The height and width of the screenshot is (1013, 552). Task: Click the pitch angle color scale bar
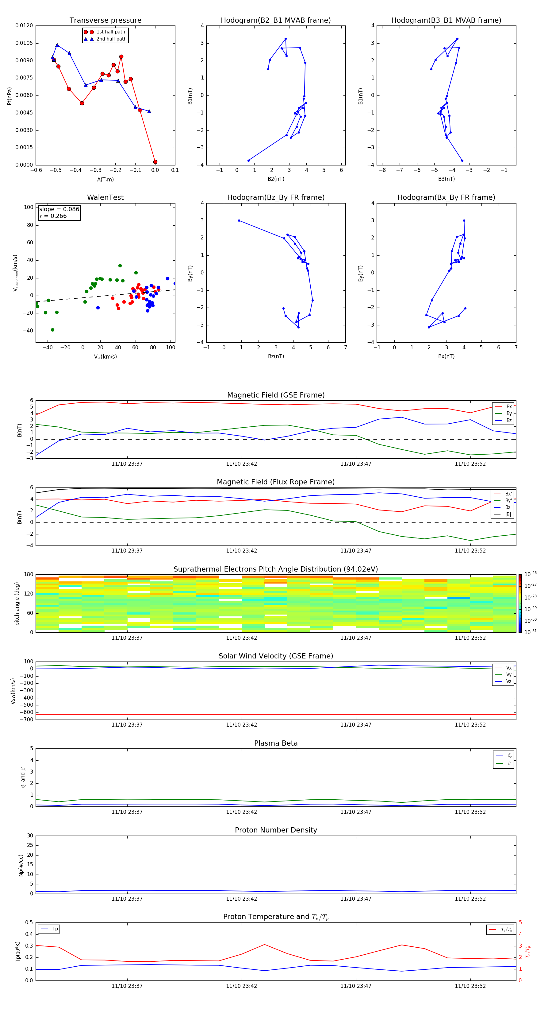(x=520, y=604)
